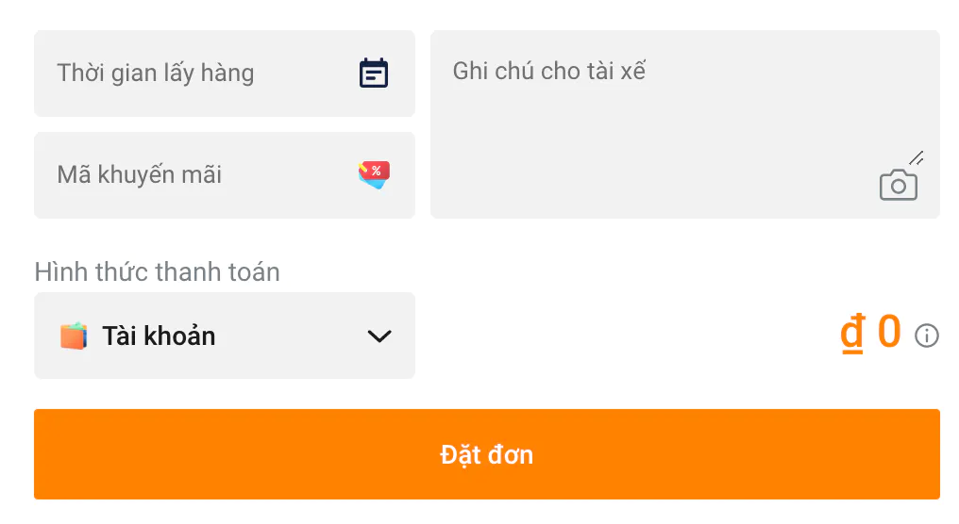Expand the payment method chevron arrow
This screenshot has height=524, width=959.
(379, 336)
